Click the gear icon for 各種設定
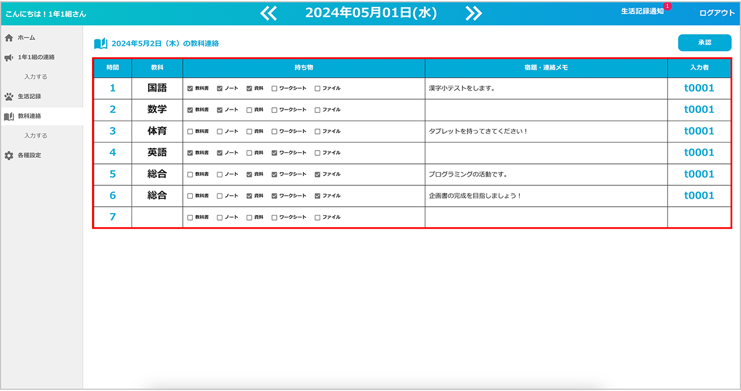Screen dimensions: 741x391 point(9,156)
